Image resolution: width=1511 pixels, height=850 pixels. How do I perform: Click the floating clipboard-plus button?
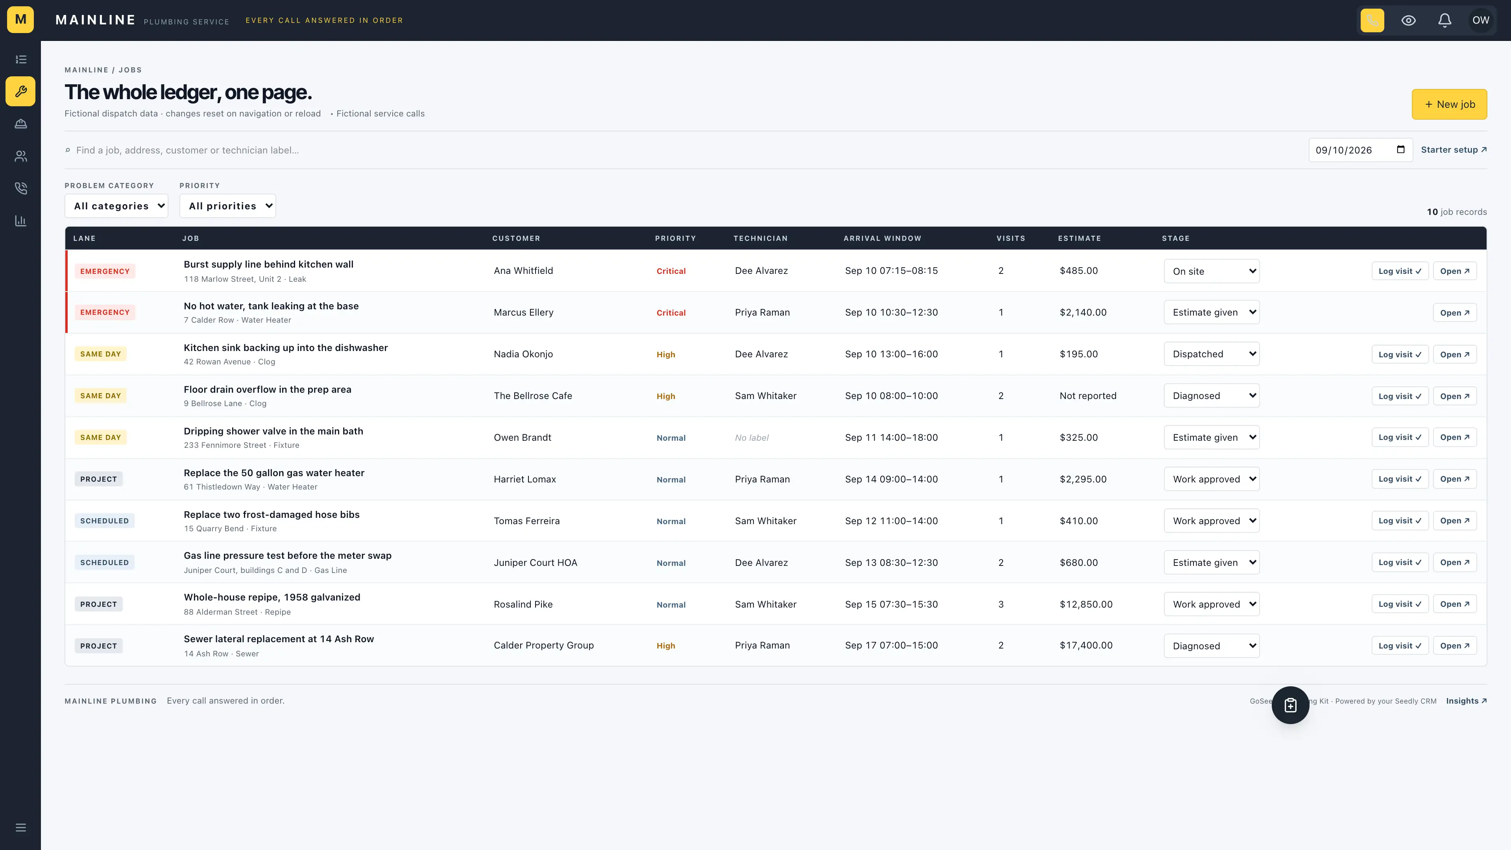pyautogui.click(x=1291, y=705)
